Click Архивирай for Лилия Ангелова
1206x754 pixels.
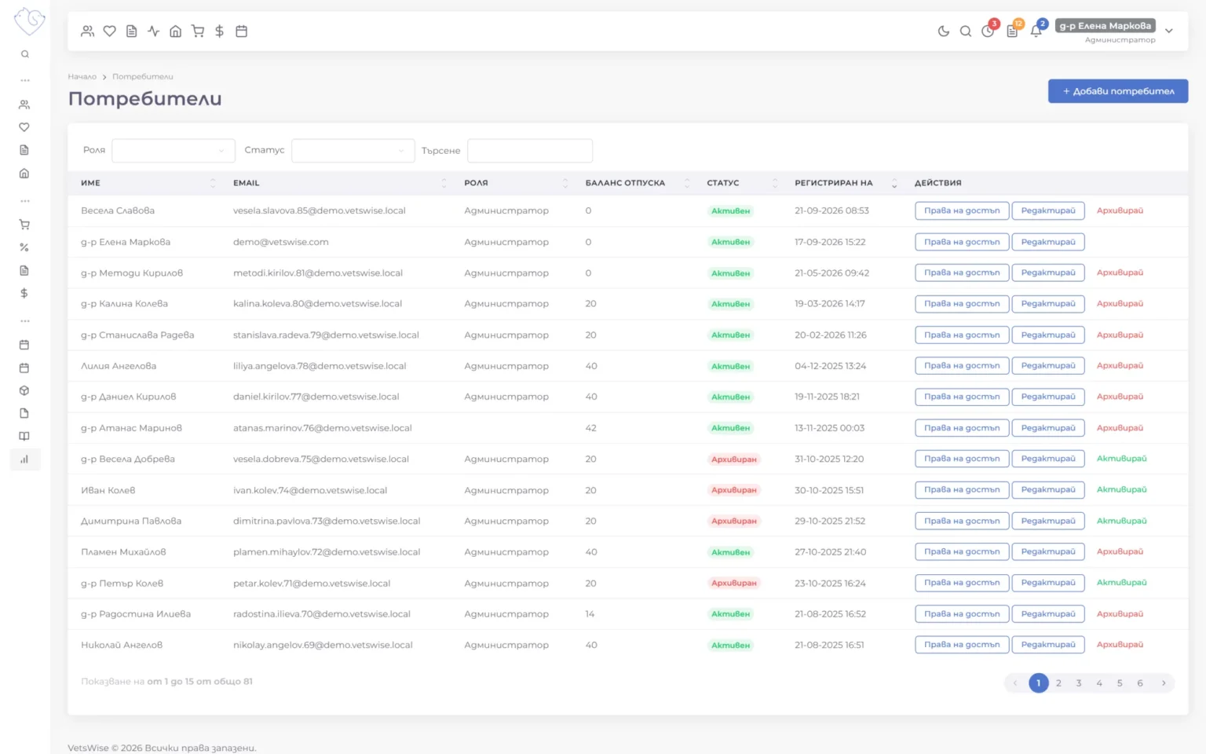click(1120, 366)
